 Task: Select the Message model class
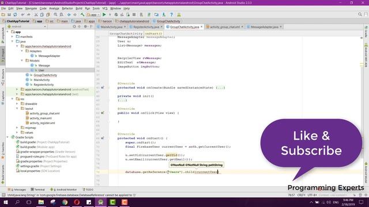coord(44,66)
